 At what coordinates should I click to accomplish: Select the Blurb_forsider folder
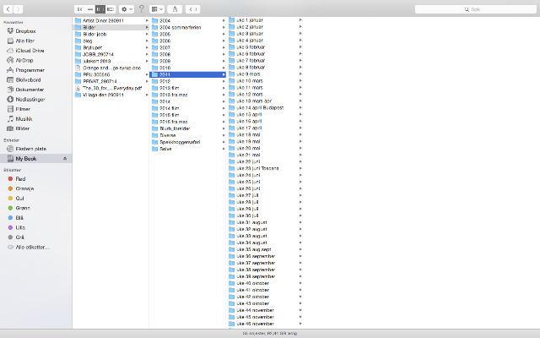pos(187,128)
